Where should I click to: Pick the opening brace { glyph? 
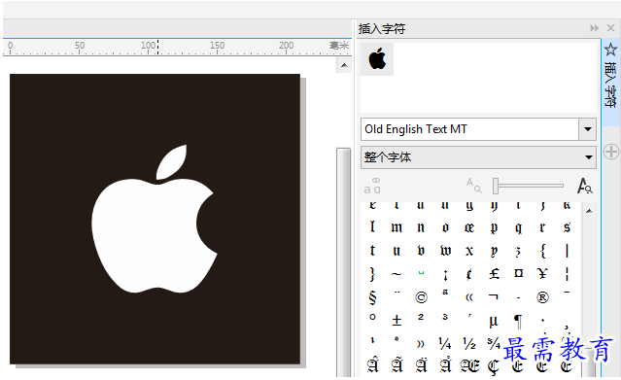pyautogui.click(x=542, y=251)
